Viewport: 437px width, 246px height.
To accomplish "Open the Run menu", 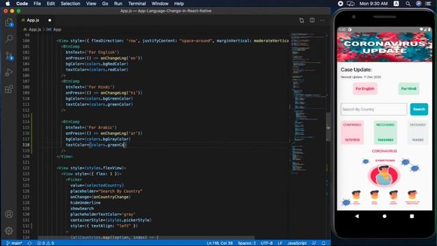I will click(118, 3).
